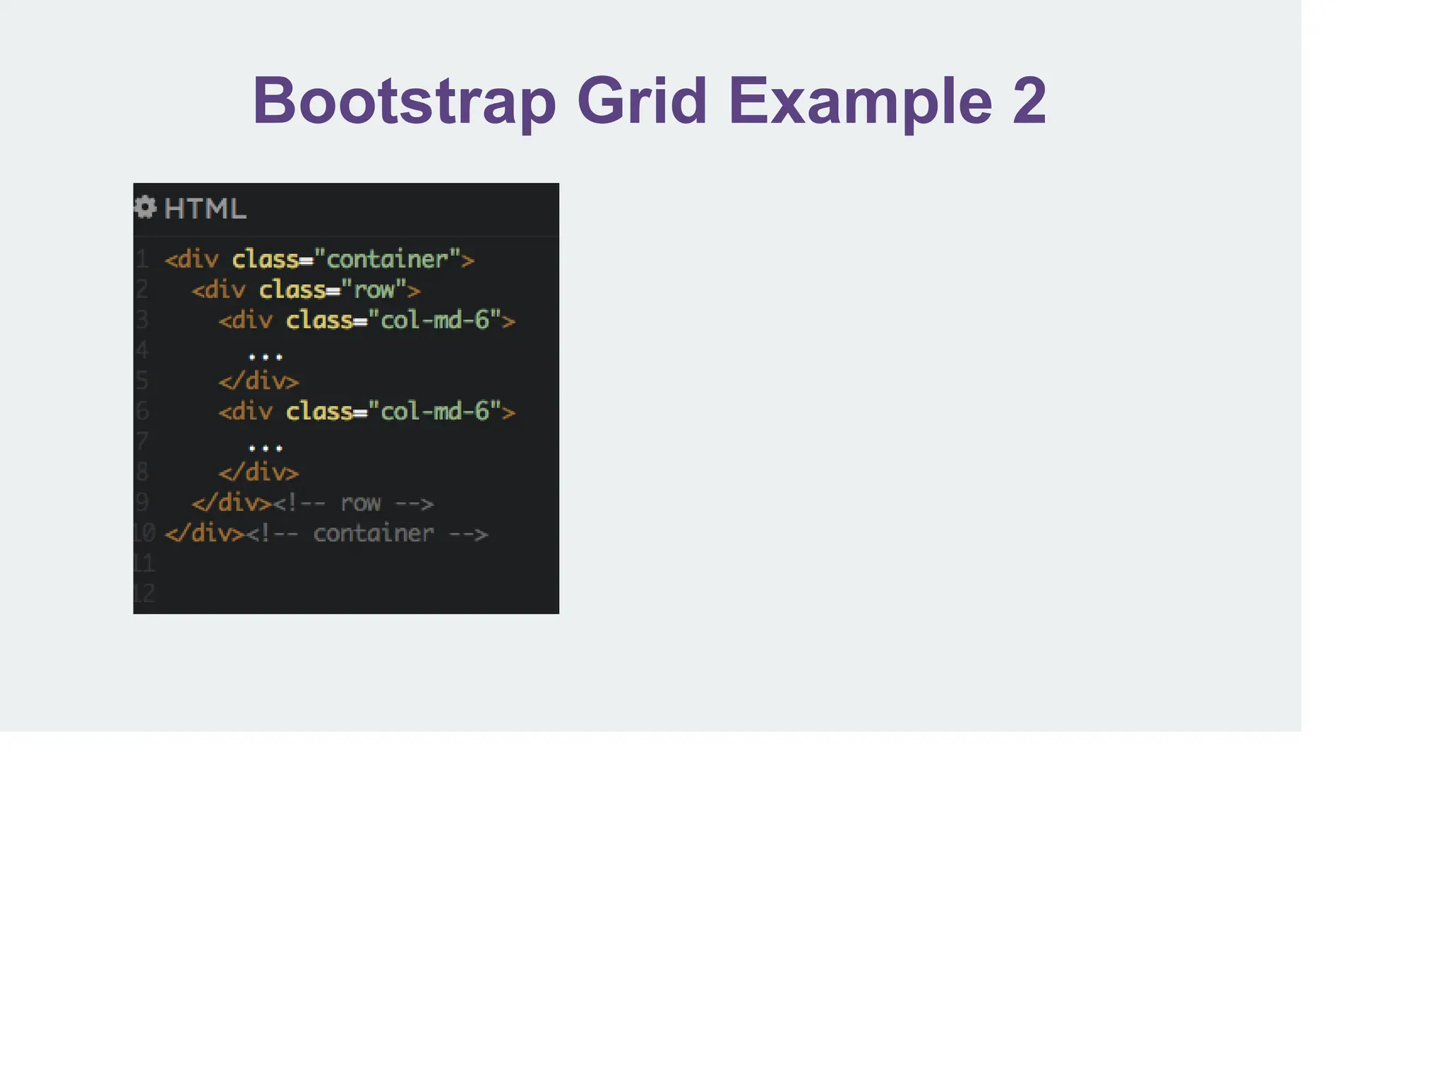1446x1084 pixels.
Task: Click the col-md-6 div on line 6
Action: (x=367, y=411)
